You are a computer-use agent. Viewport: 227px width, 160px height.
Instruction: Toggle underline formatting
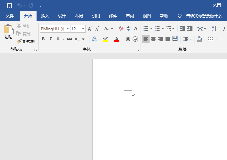[58, 39]
